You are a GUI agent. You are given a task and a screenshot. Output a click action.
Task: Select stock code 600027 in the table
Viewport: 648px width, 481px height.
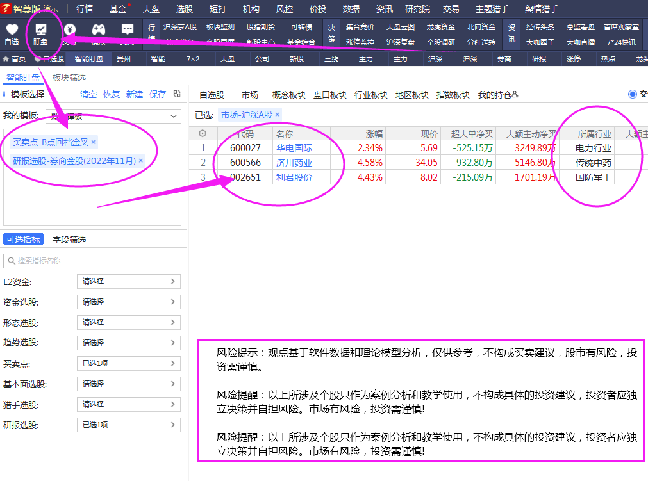coord(245,148)
